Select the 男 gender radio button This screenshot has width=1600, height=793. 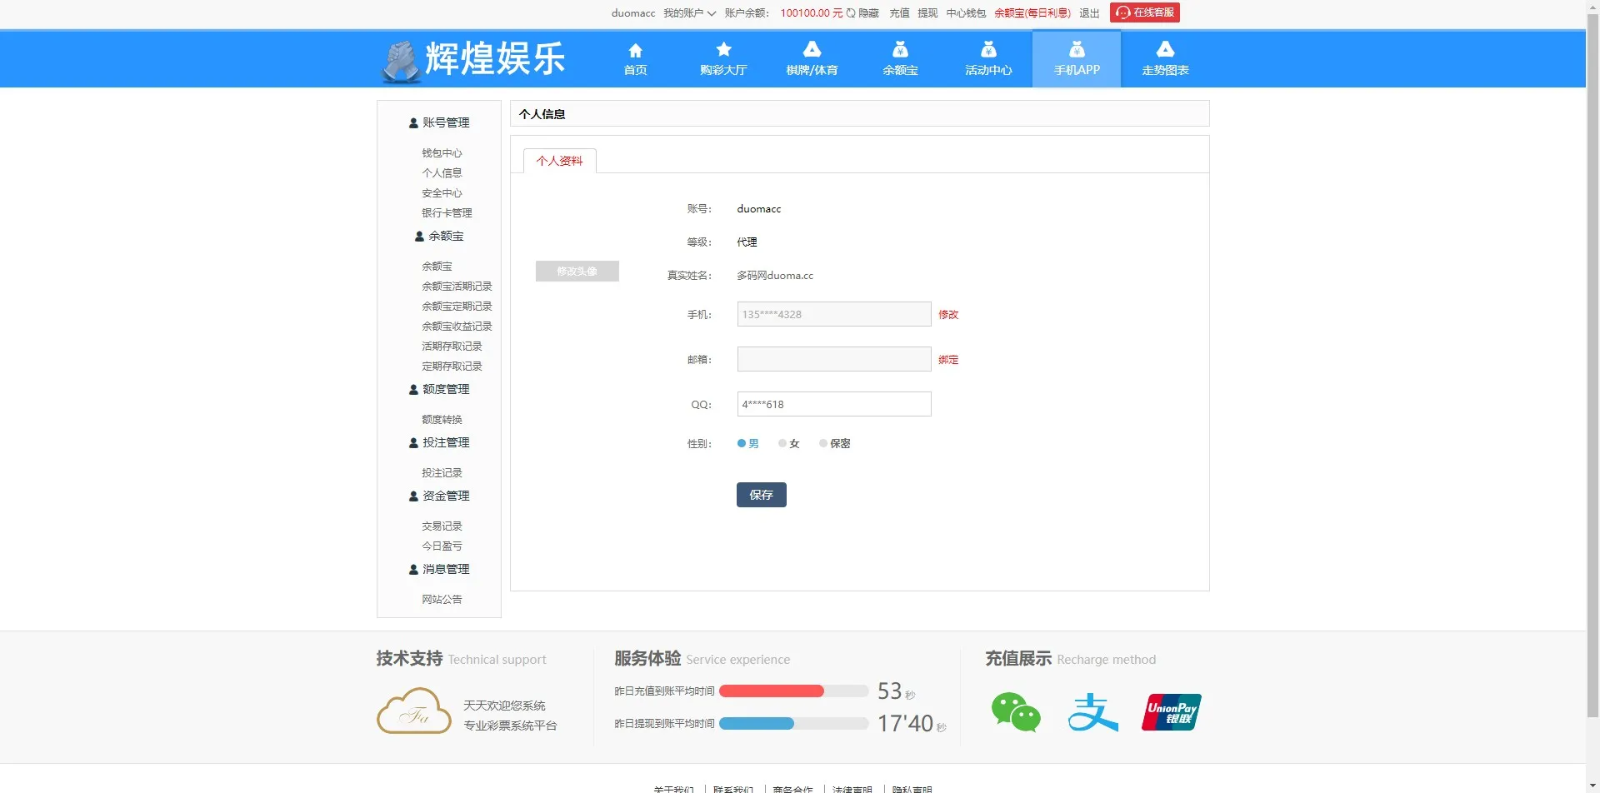(740, 443)
